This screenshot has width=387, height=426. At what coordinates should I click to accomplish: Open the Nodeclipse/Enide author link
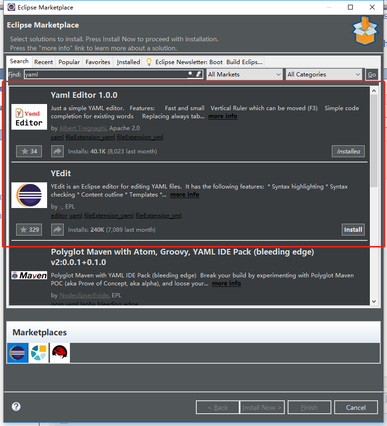coord(84,295)
